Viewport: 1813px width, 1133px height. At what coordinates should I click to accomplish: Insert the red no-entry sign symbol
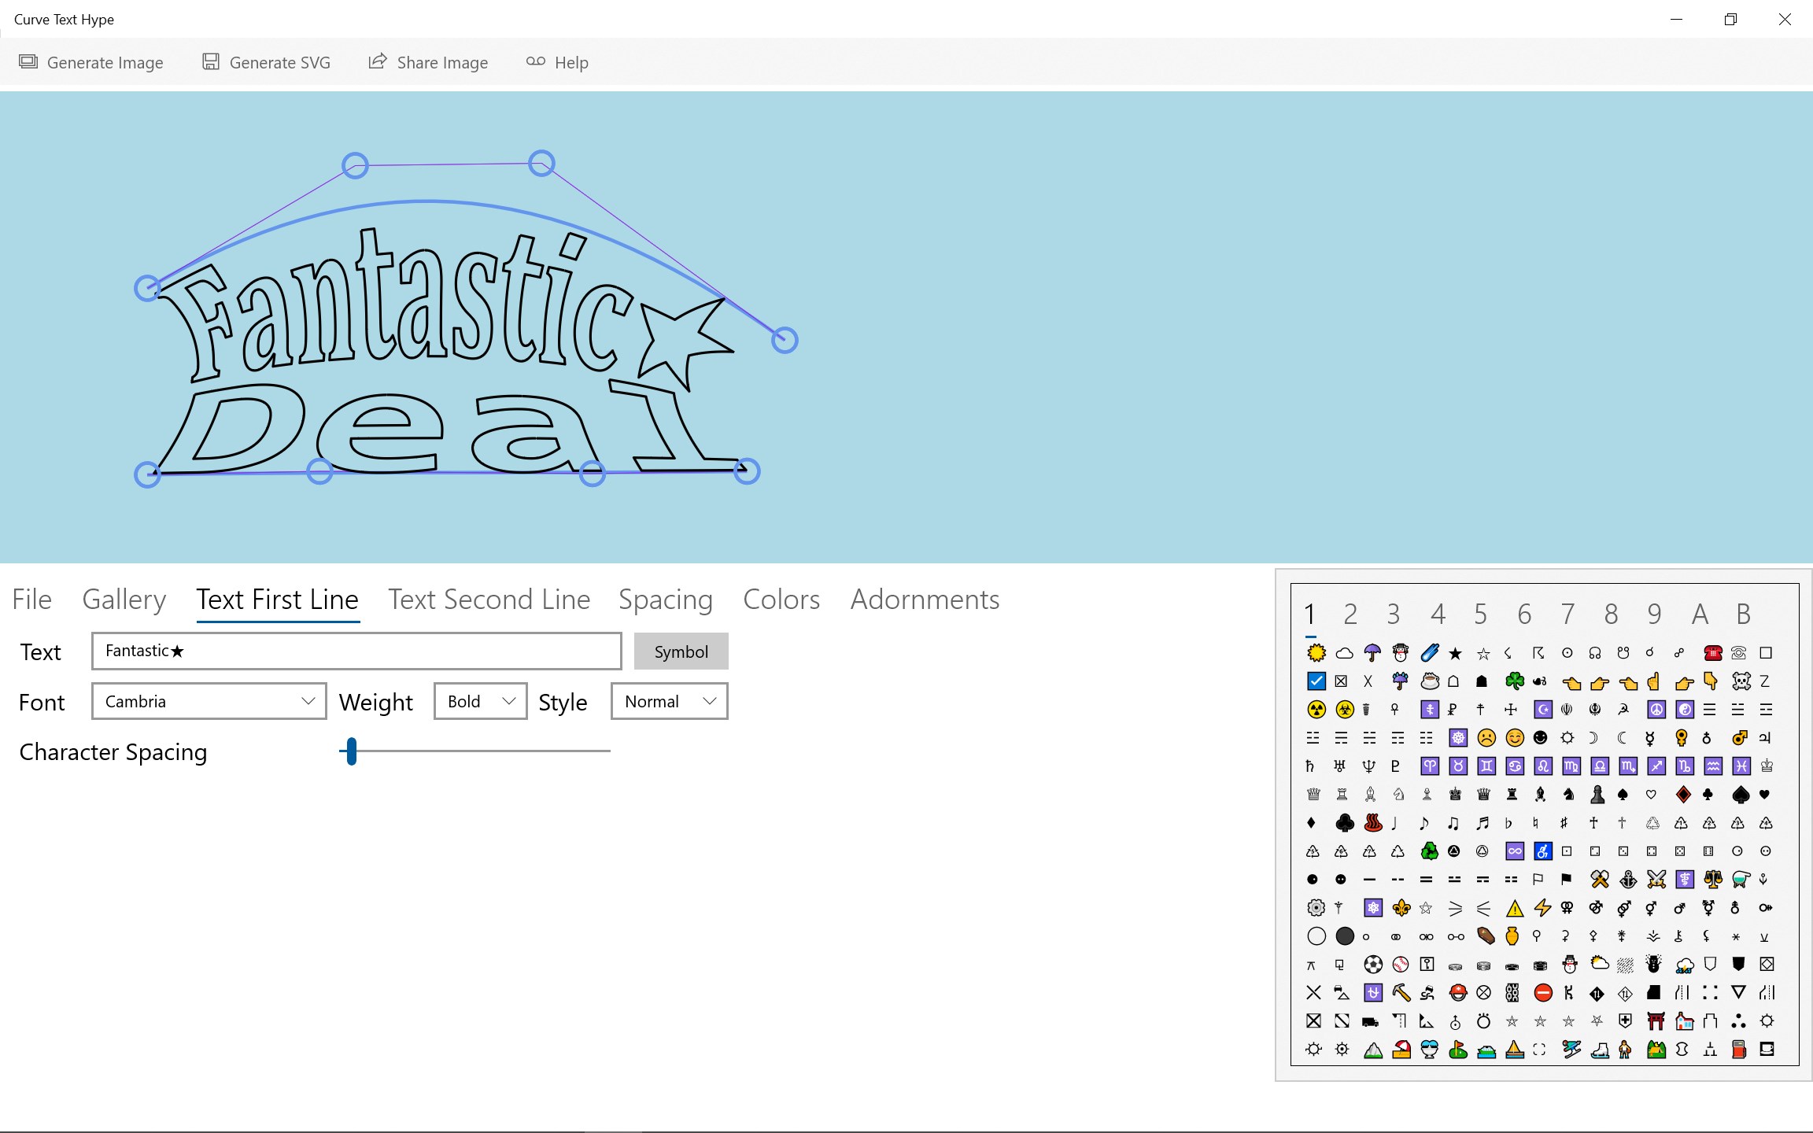1543,993
